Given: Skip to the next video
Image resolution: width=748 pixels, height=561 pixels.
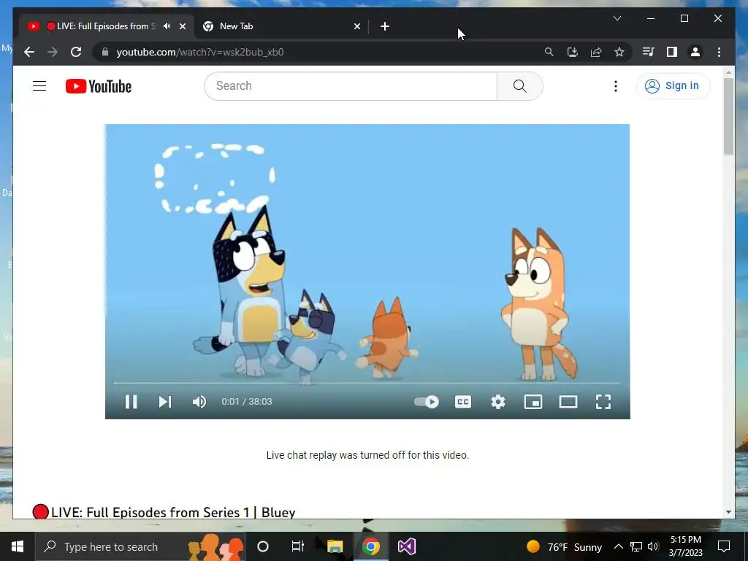Looking at the screenshot, I should point(164,402).
